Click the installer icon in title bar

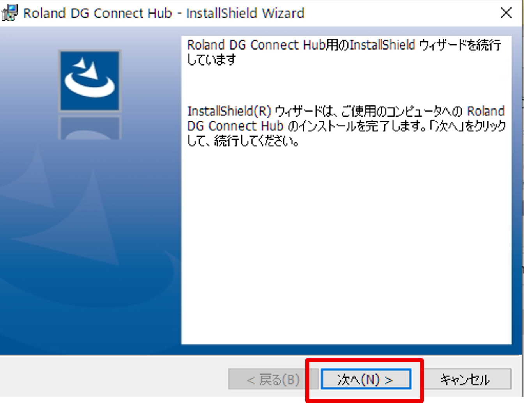click(x=10, y=13)
